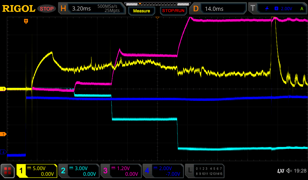
Task: Click the LXI network status icon
Action: coord(280,171)
